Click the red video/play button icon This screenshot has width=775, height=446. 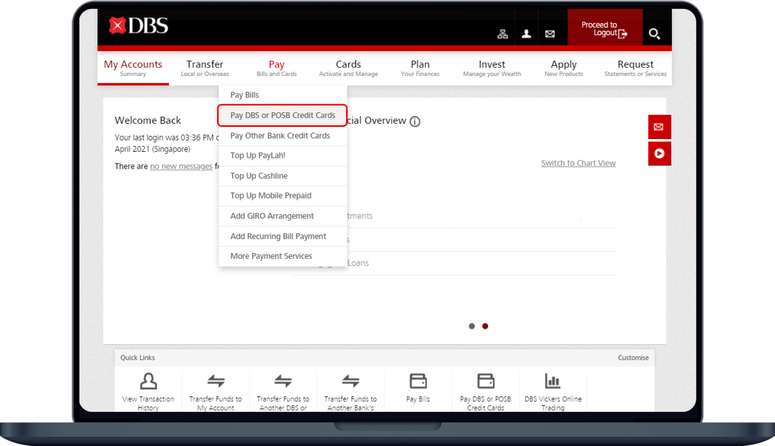click(x=660, y=153)
